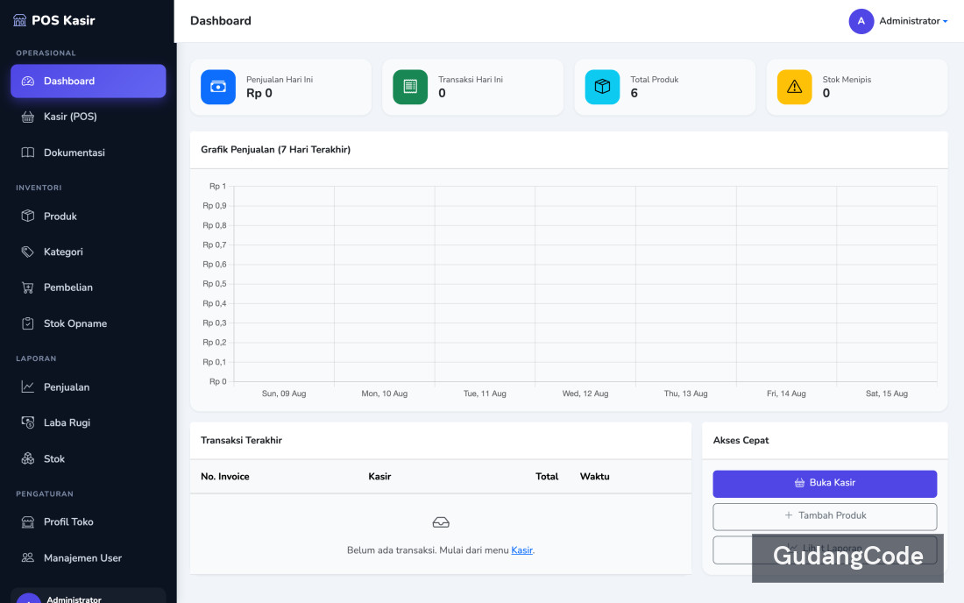Click the "Rp 0,5" y-axis label
The height and width of the screenshot is (603, 964).
click(215, 284)
